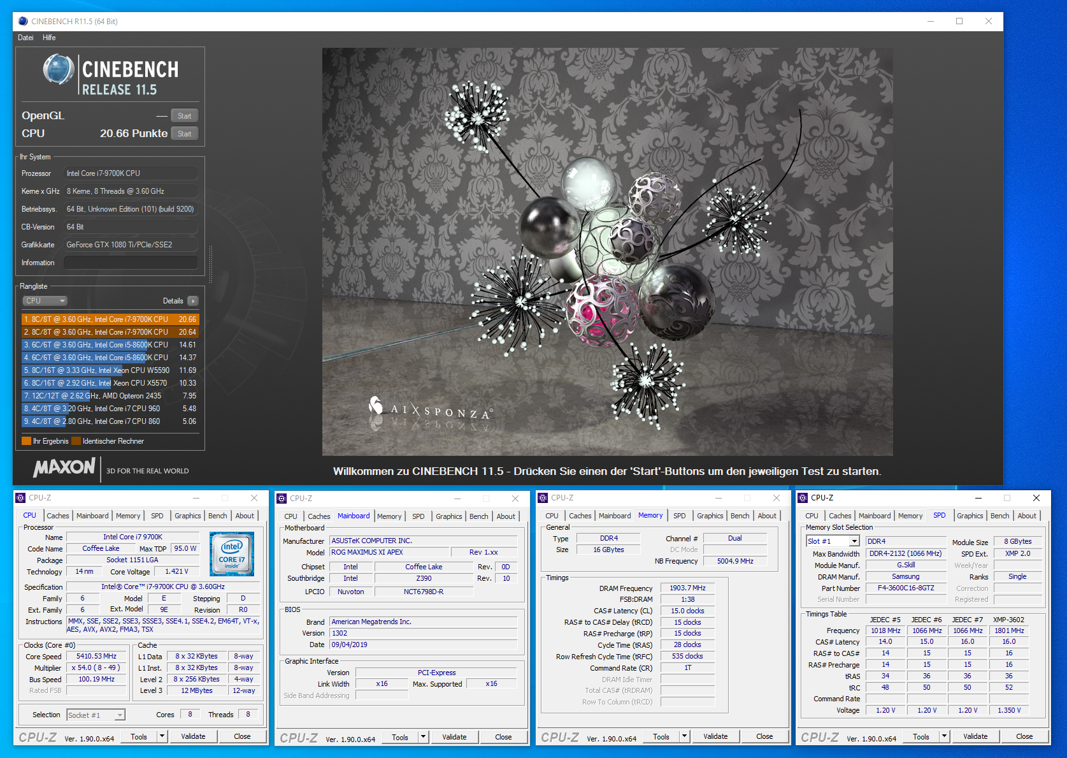Click the Model field ROG MAXIMUS XI APEX
This screenshot has width=1067, height=758.
point(389,552)
